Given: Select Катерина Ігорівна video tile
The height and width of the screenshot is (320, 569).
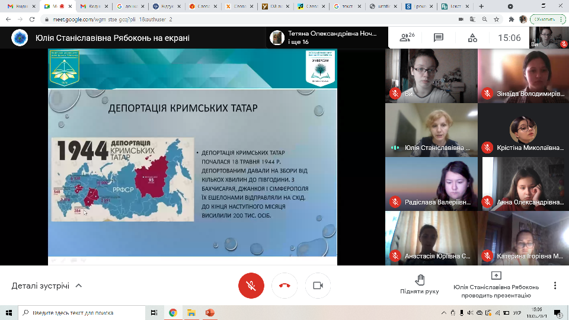Looking at the screenshot, I should [x=523, y=238].
